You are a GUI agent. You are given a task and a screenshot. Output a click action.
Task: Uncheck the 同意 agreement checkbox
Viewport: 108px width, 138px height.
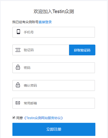14,118
